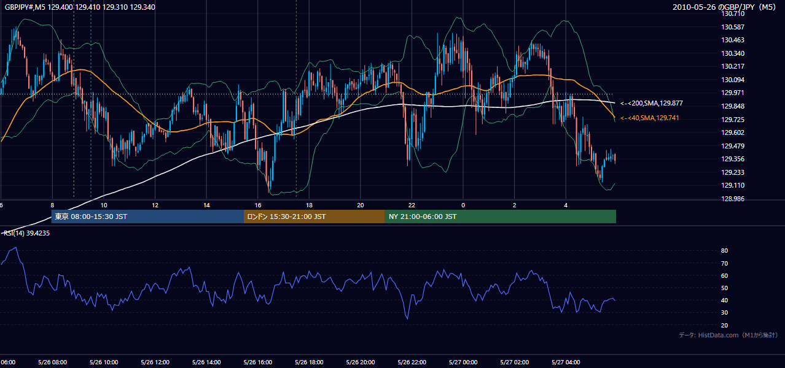Click the 5/26 14:00 time axis label
The height and width of the screenshot is (368, 785).
206,362
